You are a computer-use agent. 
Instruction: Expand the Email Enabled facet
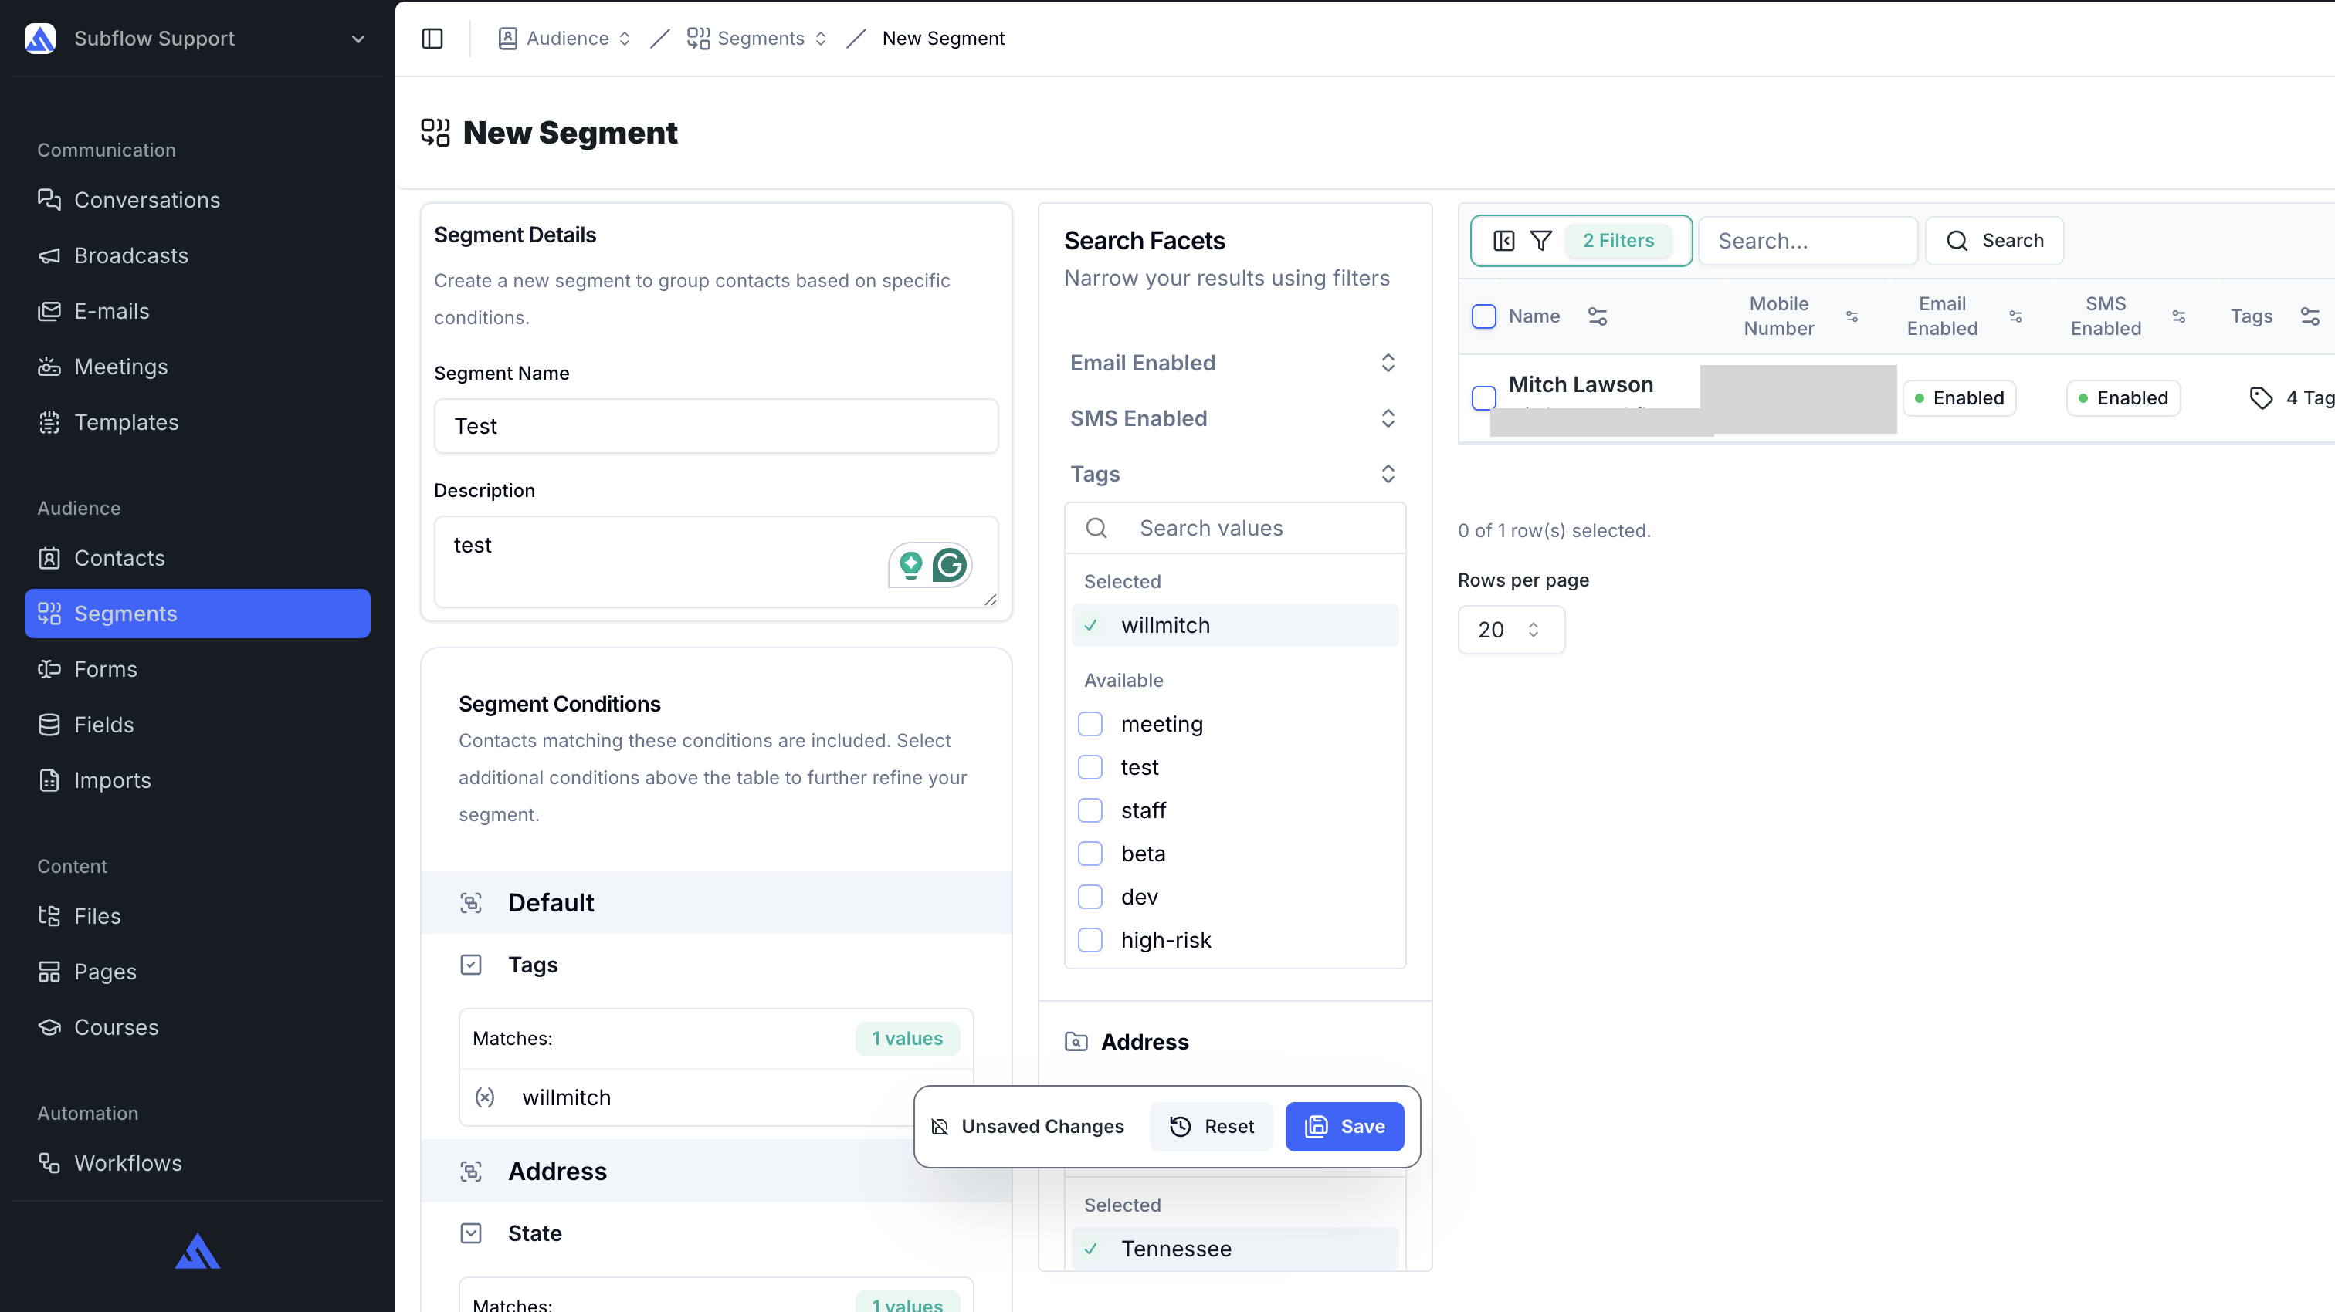[x=1234, y=364]
